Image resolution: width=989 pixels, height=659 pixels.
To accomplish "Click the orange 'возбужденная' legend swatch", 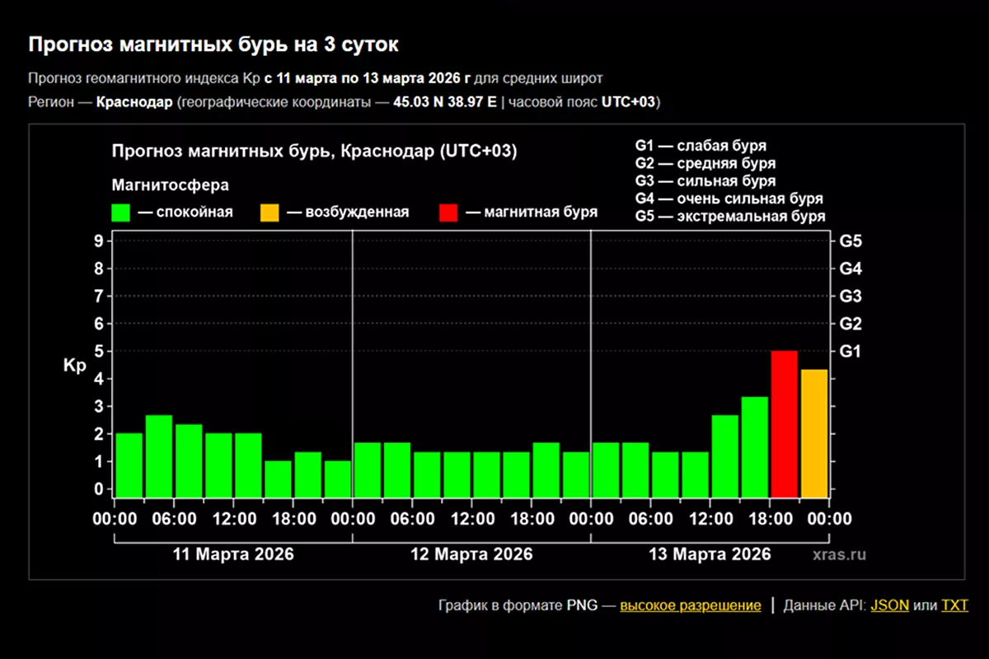I will 270,213.
